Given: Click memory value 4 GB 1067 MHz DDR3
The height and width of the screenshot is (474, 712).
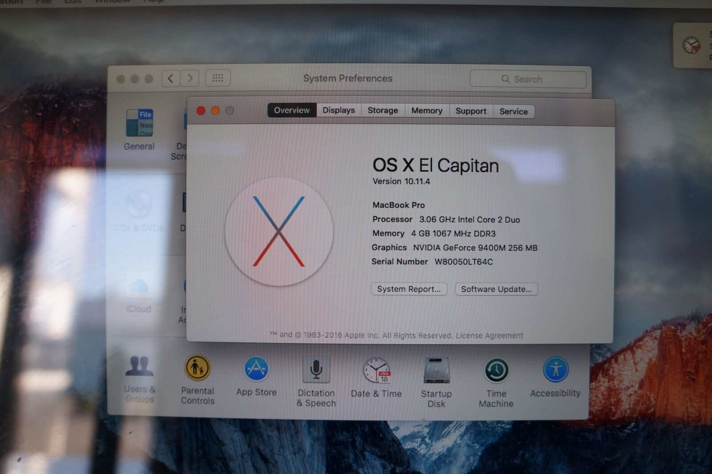Looking at the screenshot, I should pyautogui.click(x=453, y=234).
